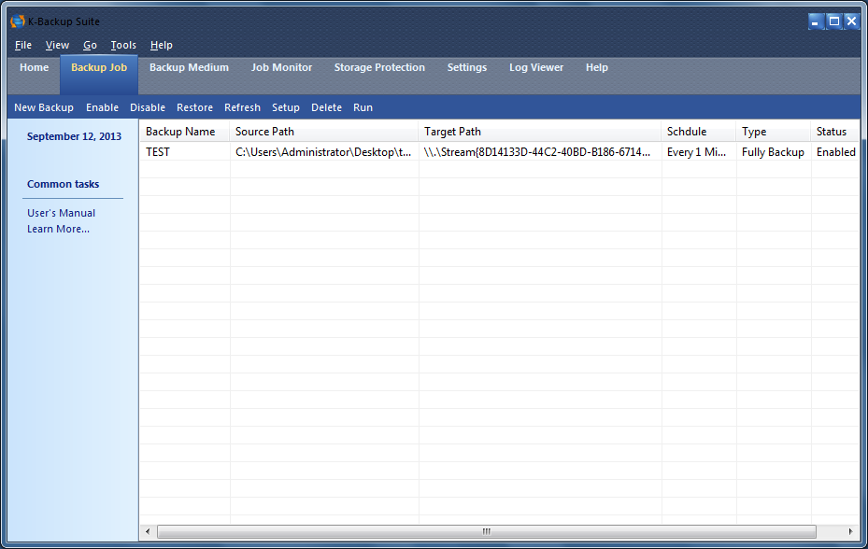This screenshot has height=549, width=868.
Task: Click the 'Enabled' status cell
Action: point(835,151)
